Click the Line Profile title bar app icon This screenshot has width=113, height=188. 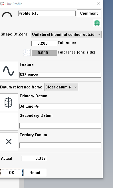point(2,4)
